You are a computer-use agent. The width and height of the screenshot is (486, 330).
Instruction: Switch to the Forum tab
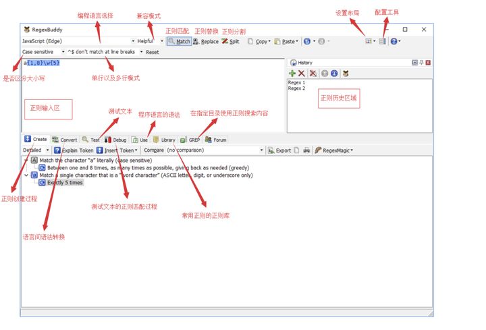[x=216, y=140]
